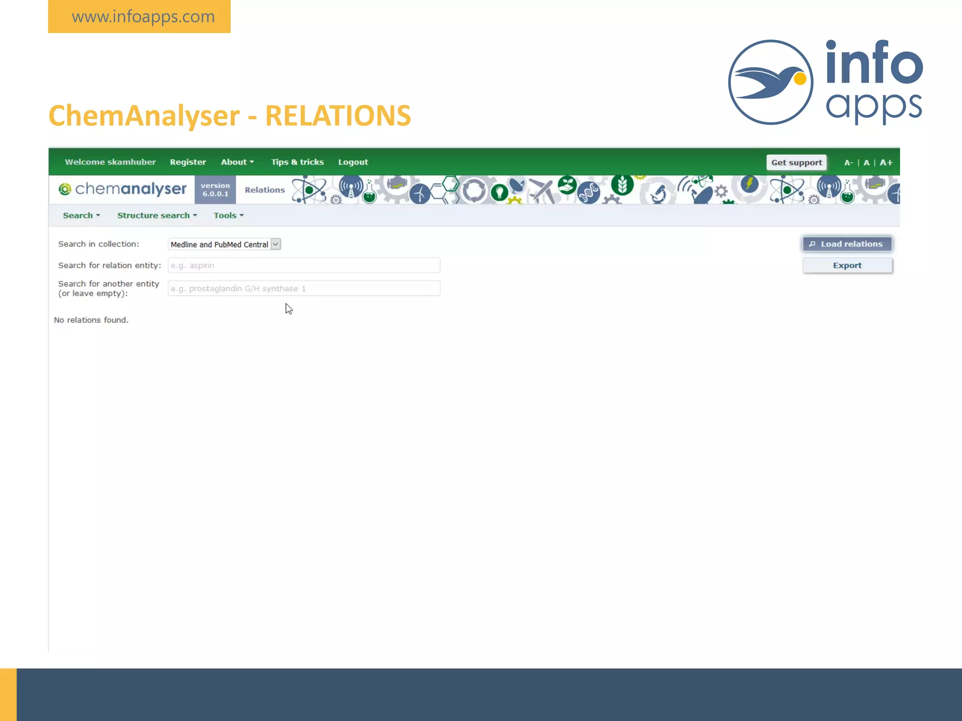Click the microscope banner icon

[x=659, y=193]
